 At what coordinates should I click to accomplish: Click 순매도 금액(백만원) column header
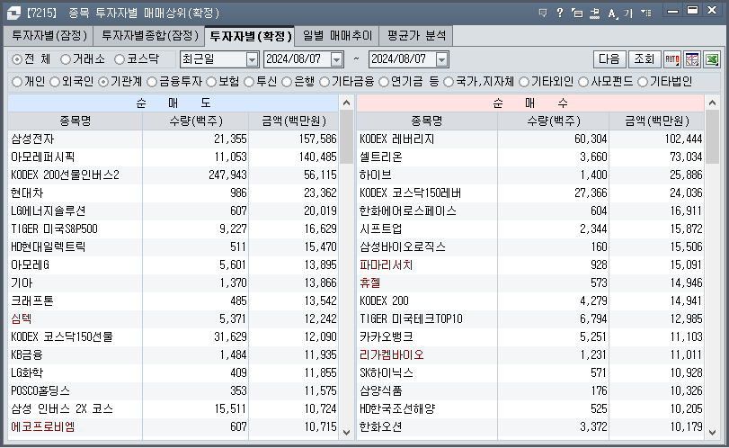click(x=294, y=121)
